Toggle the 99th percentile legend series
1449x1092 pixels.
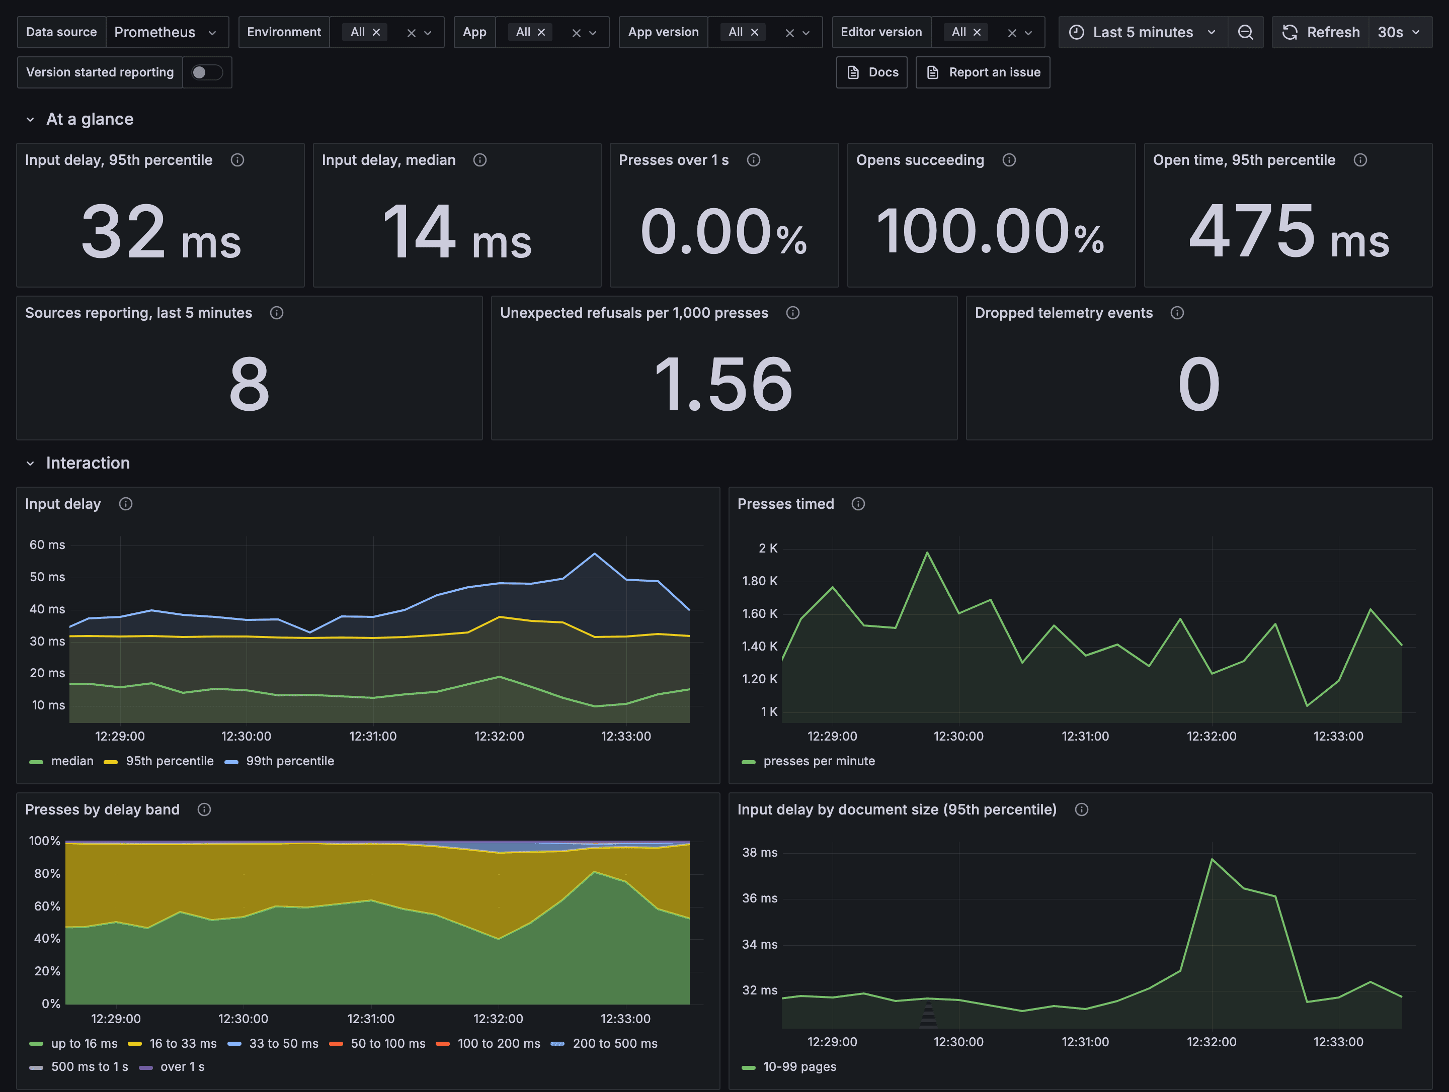tap(290, 761)
